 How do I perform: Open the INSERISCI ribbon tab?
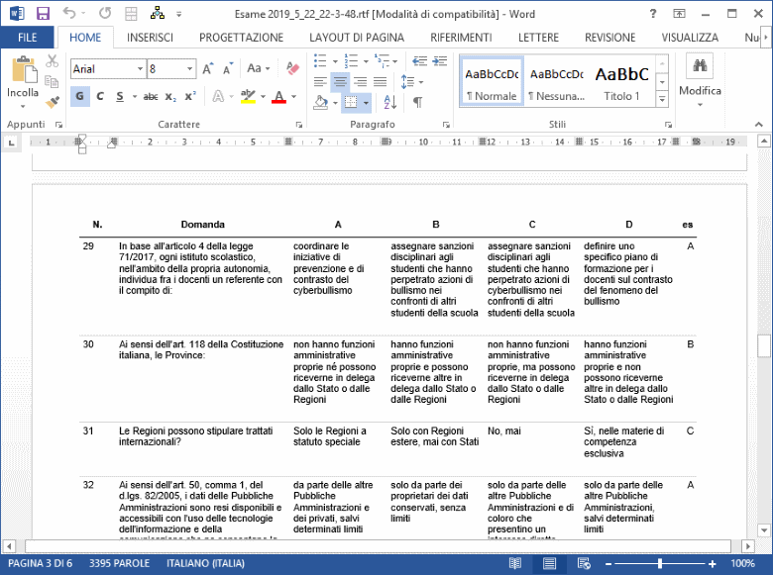tap(150, 38)
